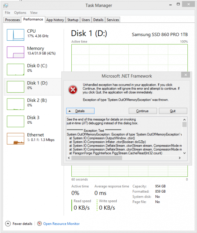197x233 pixels.
Task: Click the Open Resource Monitor icon
Action: click(39, 224)
